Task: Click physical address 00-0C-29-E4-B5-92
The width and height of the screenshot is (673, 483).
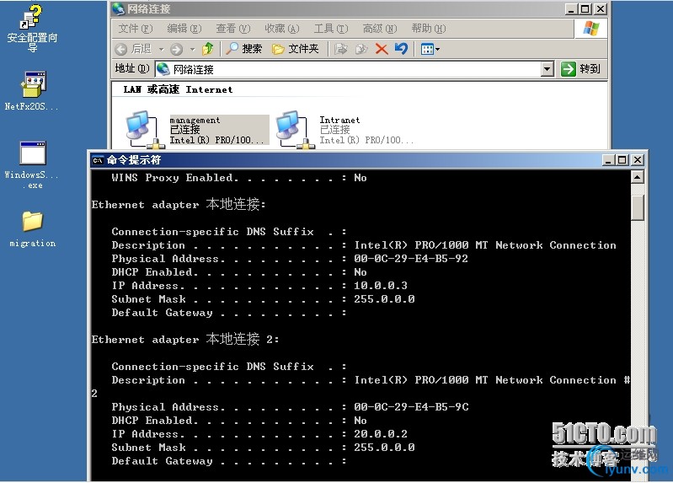Action: 411,258
